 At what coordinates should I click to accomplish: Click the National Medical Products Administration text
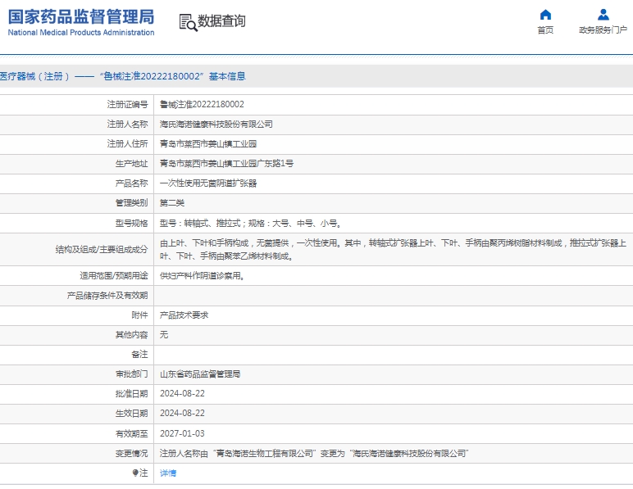coord(81,32)
